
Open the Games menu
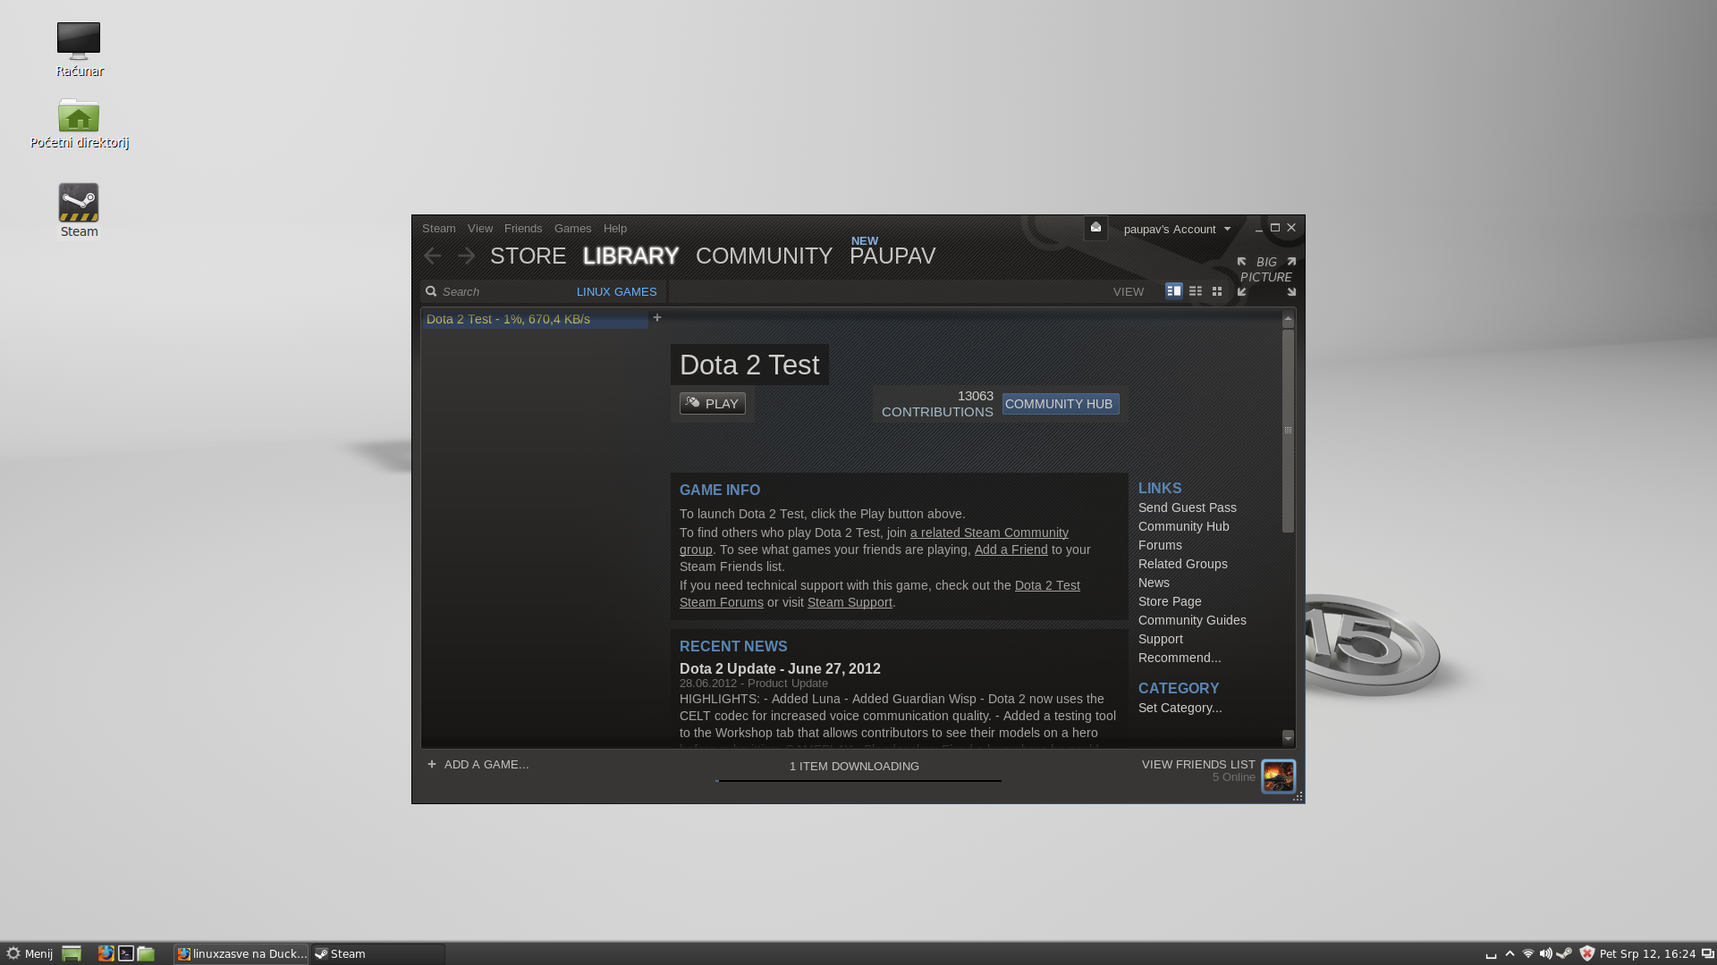pos(572,229)
